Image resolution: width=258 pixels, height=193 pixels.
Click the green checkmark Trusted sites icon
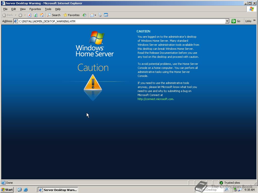click(221, 183)
